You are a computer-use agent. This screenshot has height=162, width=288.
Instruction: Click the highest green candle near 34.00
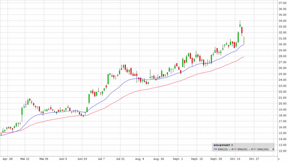point(240,25)
